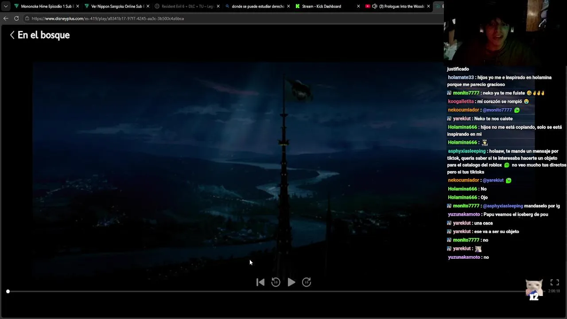
Task: Click the browser back arrow
Action: pyautogui.click(x=6, y=18)
